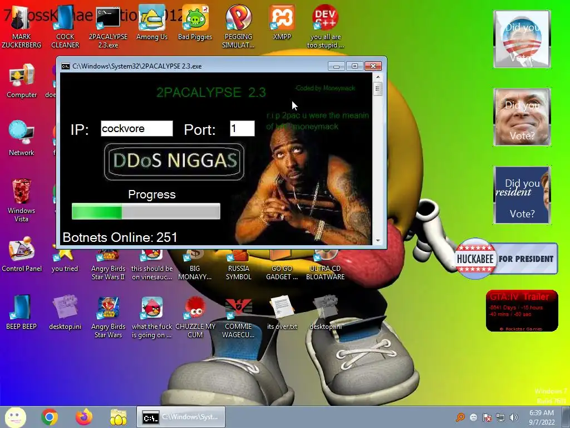This screenshot has width=570, height=428.
Task: Open the network tray icon
Action: [500, 417]
